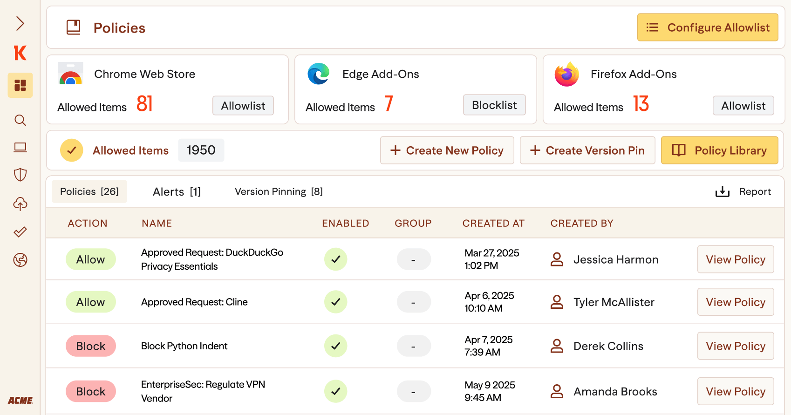The height and width of the screenshot is (415, 791).
Task: Click the yellow Allowed Items checkmark icon
Action: (72, 150)
